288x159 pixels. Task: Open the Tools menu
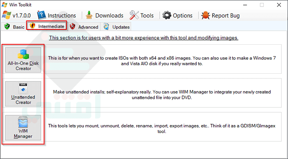(142, 16)
